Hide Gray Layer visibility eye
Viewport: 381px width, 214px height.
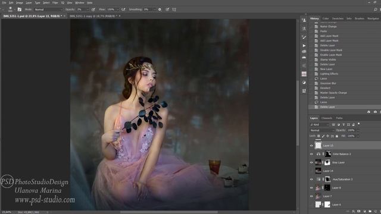pyautogui.click(x=311, y=162)
